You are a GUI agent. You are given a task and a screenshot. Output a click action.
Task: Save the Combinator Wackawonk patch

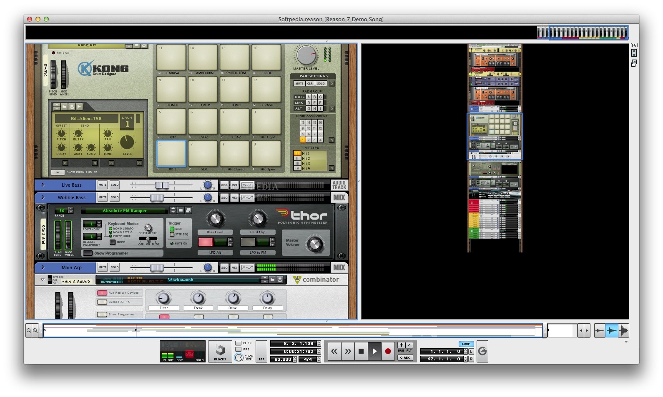(x=280, y=280)
